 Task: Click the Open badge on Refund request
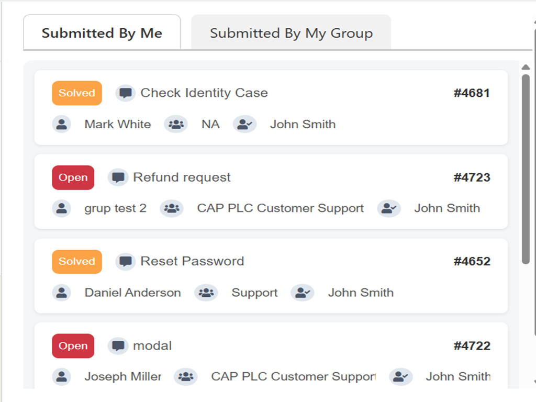(73, 177)
